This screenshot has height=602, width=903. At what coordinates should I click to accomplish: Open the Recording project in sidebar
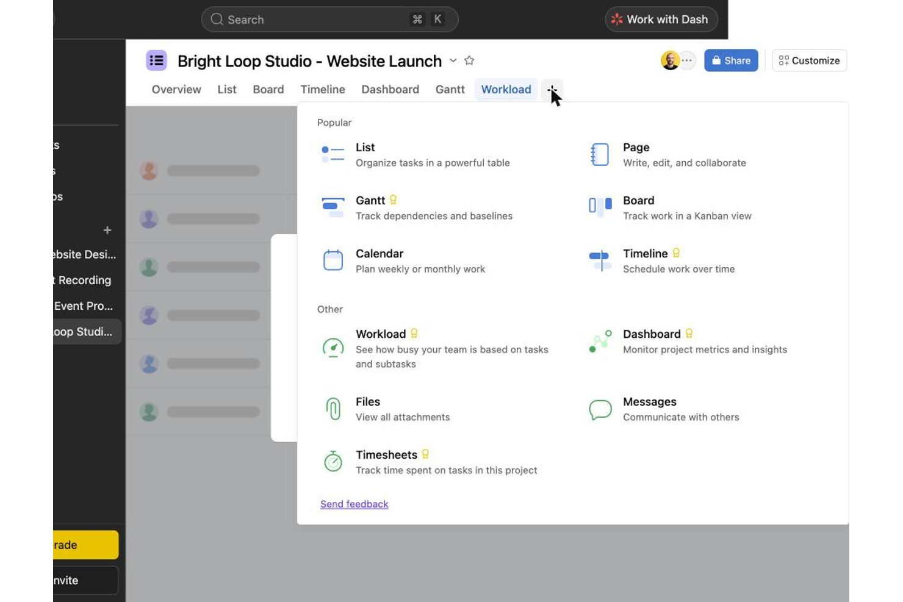(85, 280)
